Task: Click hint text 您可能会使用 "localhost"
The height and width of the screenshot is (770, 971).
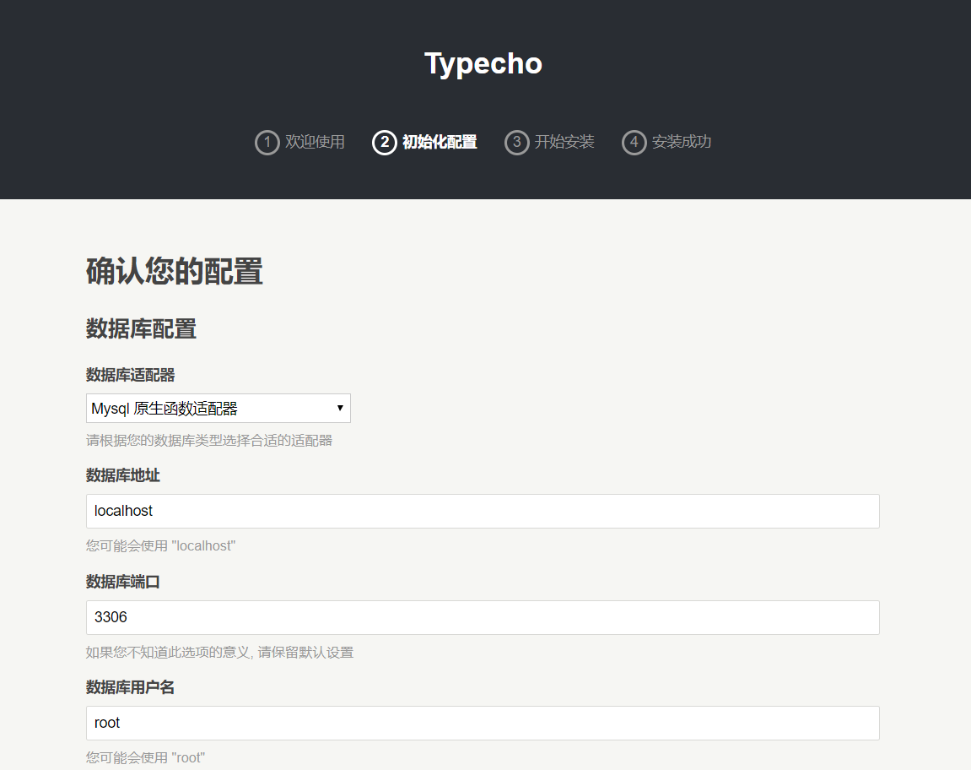Action: 160,545
